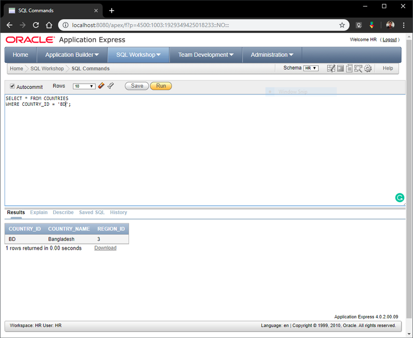
Task: Open the SQL Commands terminal icon
Action: tap(340, 69)
